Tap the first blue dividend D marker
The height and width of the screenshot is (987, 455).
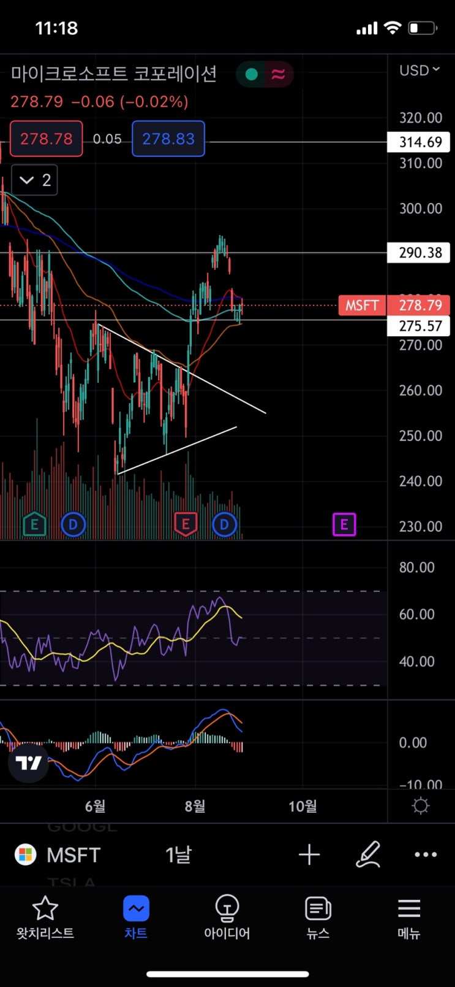pyautogui.click(x=73, y=524)
